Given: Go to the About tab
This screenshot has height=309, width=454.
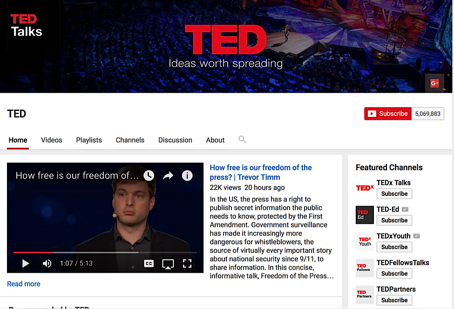Looking at the screenshot, I should click(x=215, y=140).
